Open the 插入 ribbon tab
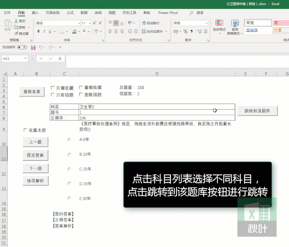Screen dimensions: 289x247 pos(35,13)
